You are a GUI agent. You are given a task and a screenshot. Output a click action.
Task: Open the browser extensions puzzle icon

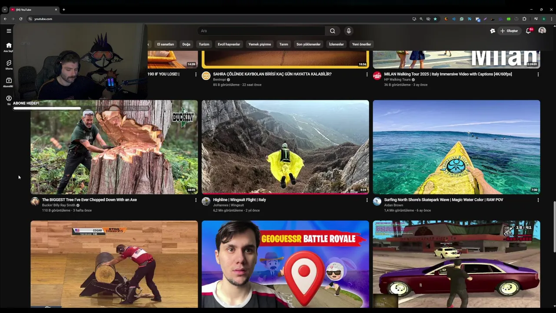(524, 19)
